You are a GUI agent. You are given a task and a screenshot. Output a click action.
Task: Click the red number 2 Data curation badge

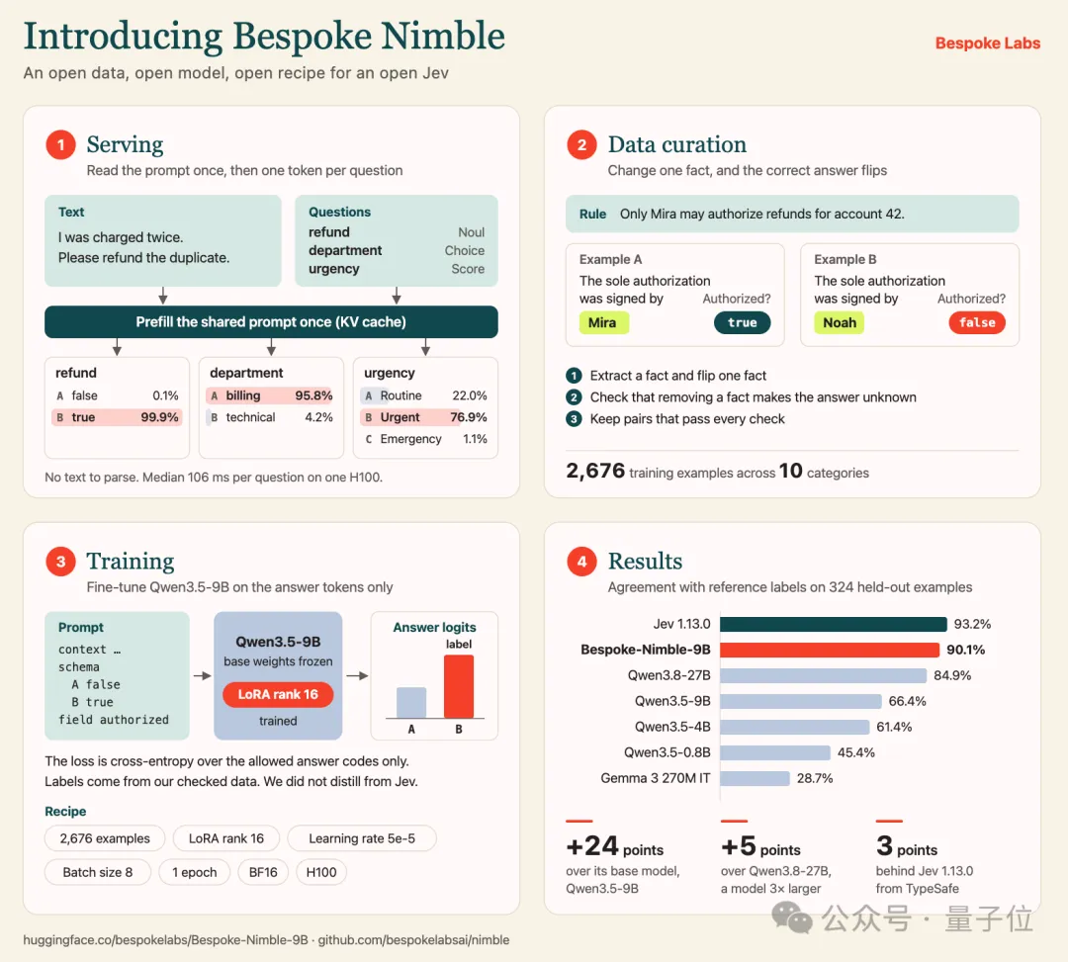(581, 145)
